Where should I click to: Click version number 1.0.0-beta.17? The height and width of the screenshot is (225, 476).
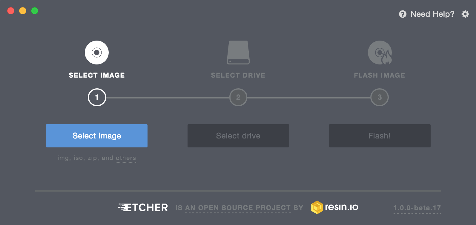click(x=417, y=208)
